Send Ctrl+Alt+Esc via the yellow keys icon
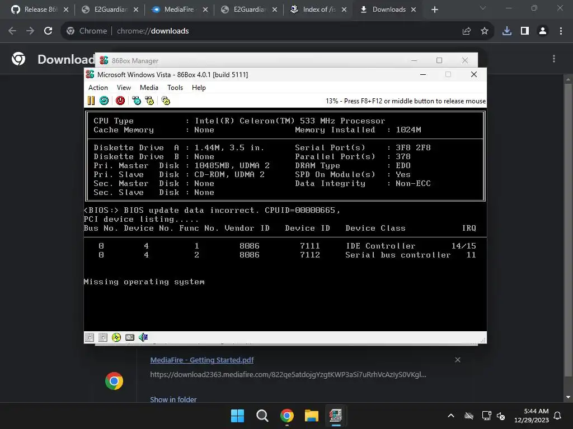Image resolution: width=573 pixels, height=429 pixels. coord(149,101)
